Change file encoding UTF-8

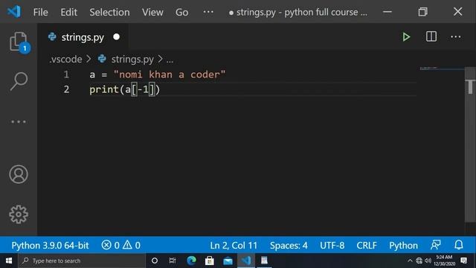tap(332, 245)
